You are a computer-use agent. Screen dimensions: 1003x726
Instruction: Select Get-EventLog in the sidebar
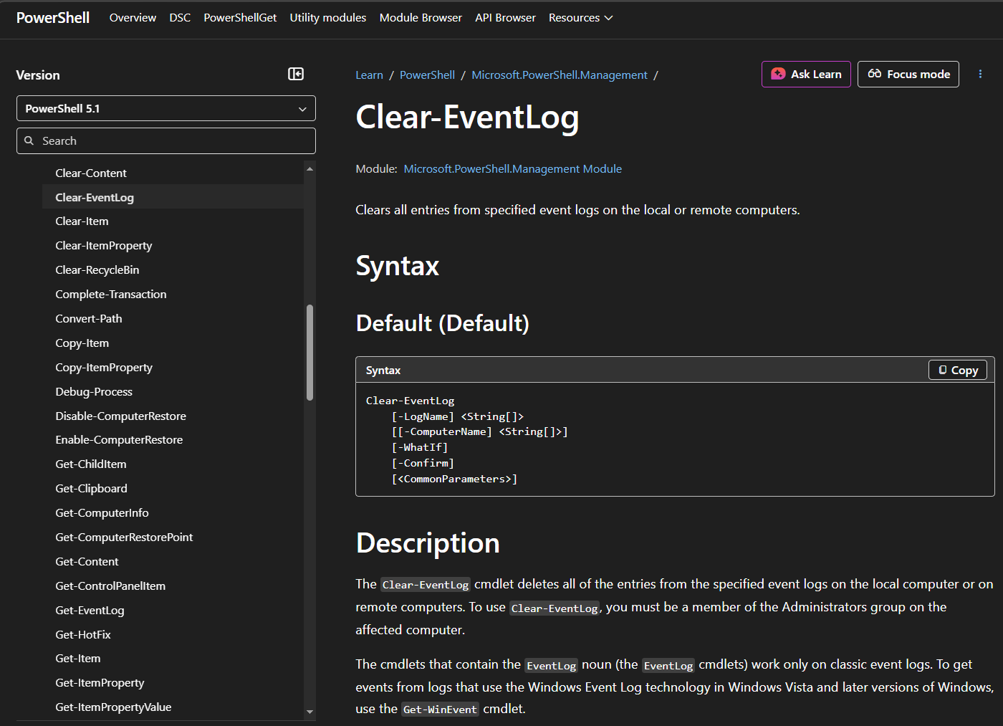click(x=90, y=611)
